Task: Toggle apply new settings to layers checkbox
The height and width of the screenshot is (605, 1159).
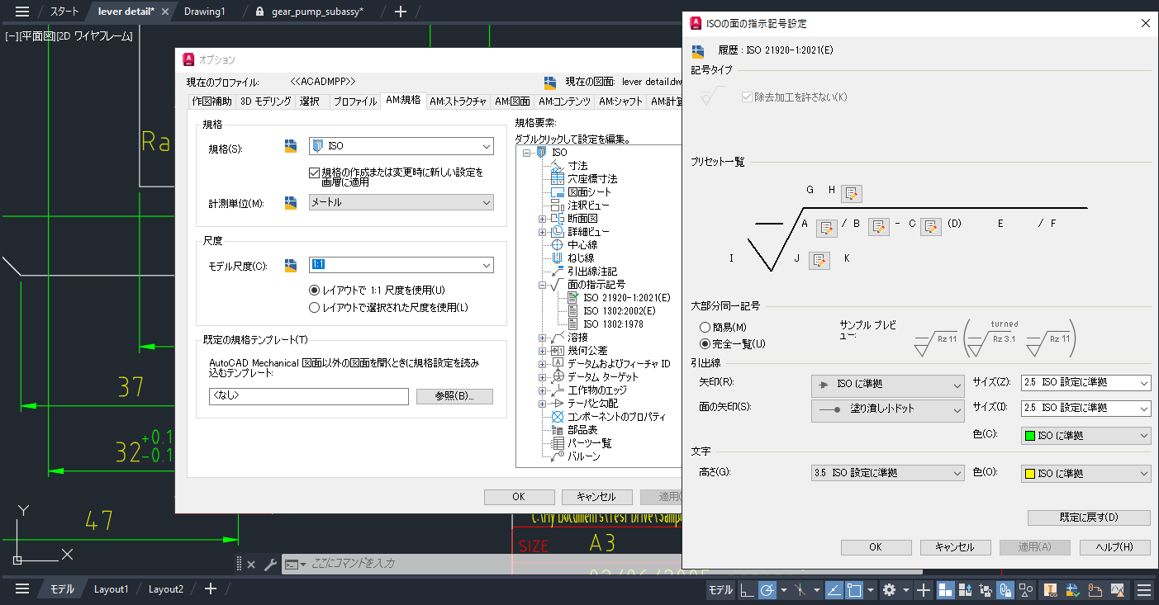Action: tap(314, 173)
